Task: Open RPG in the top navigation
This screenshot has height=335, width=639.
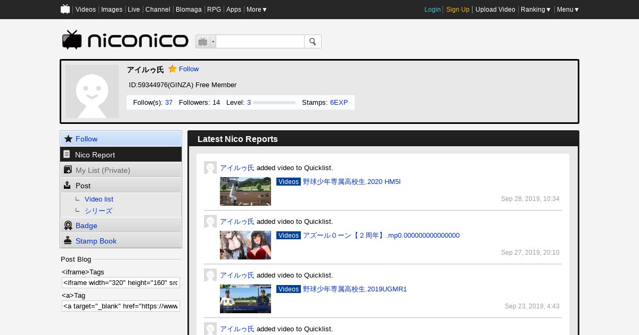Action: (x=214, y=10)
